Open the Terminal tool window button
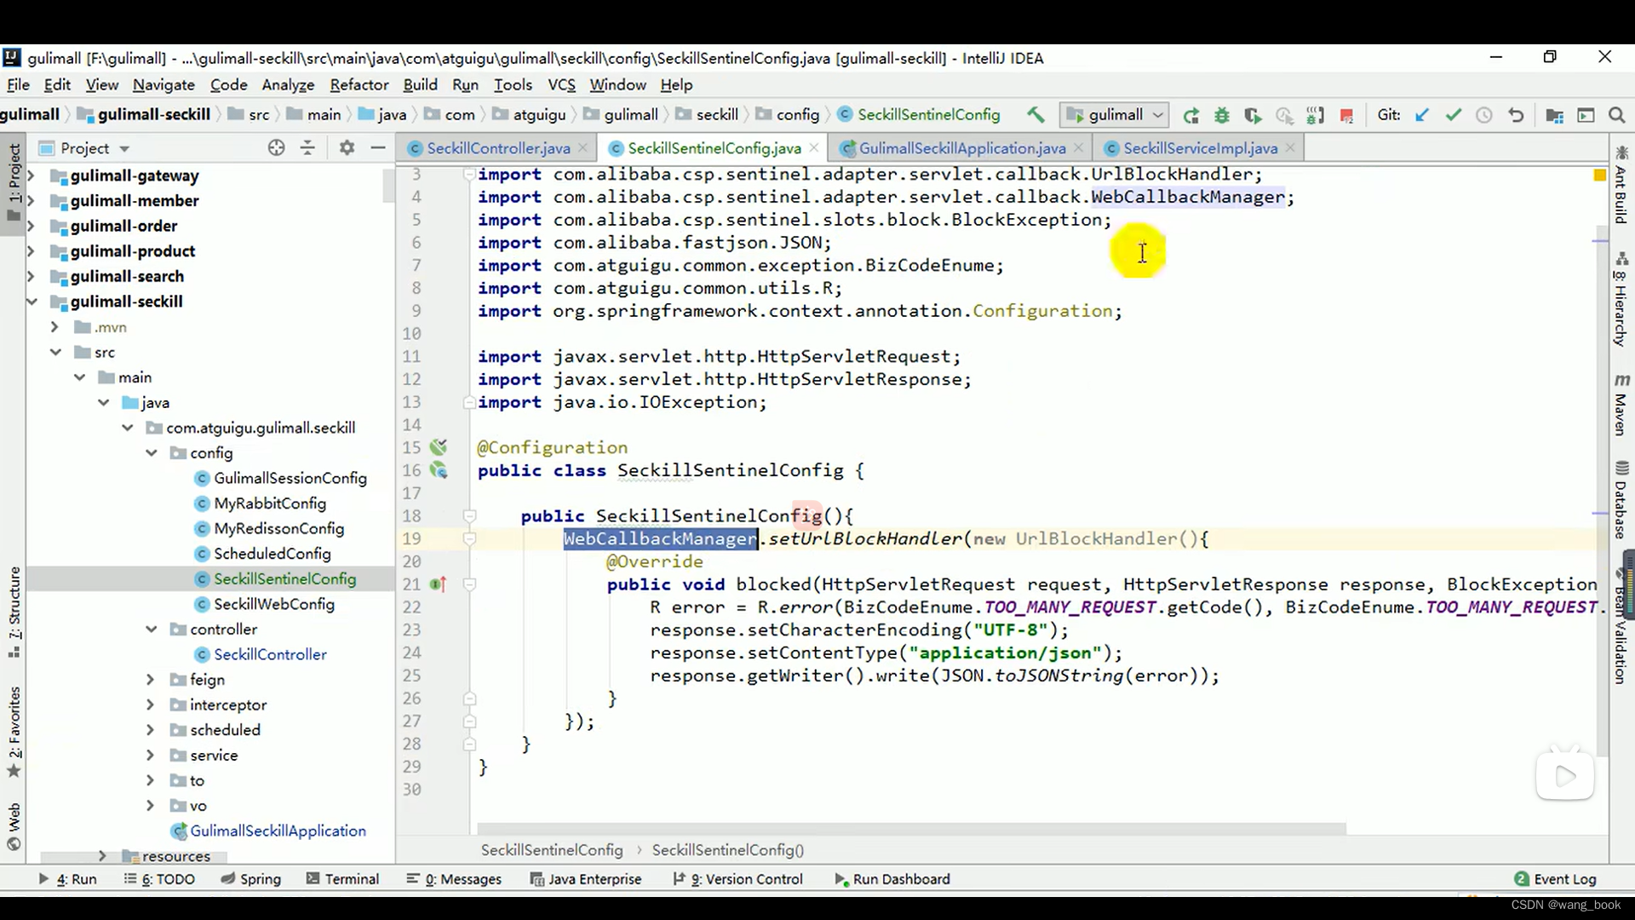 [x=342, y=879]
